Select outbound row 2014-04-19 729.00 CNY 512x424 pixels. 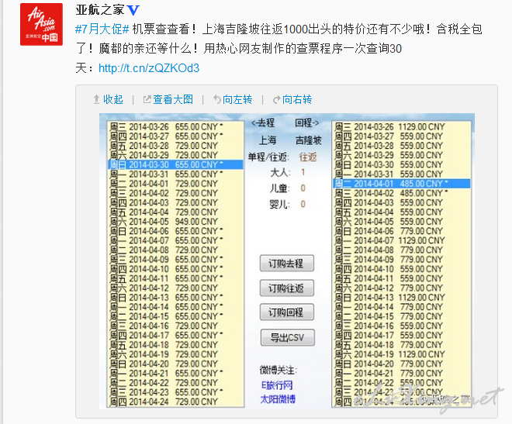tap(175, 354)
